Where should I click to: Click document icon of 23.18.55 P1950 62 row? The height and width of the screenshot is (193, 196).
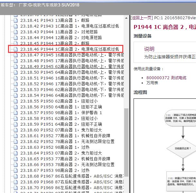(16, 101)
